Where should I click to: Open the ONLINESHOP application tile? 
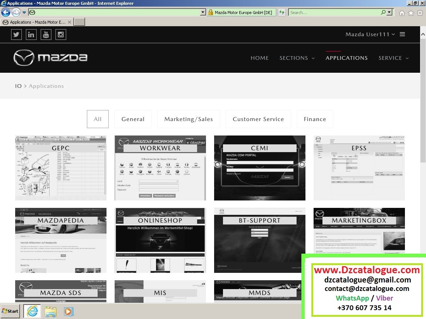click(160, 240)
